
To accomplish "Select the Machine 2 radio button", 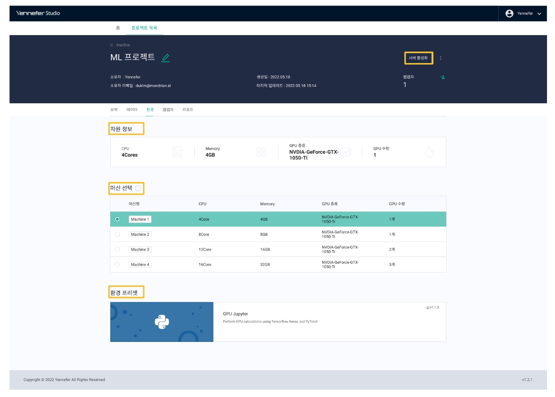I will (x=117, y=235).
